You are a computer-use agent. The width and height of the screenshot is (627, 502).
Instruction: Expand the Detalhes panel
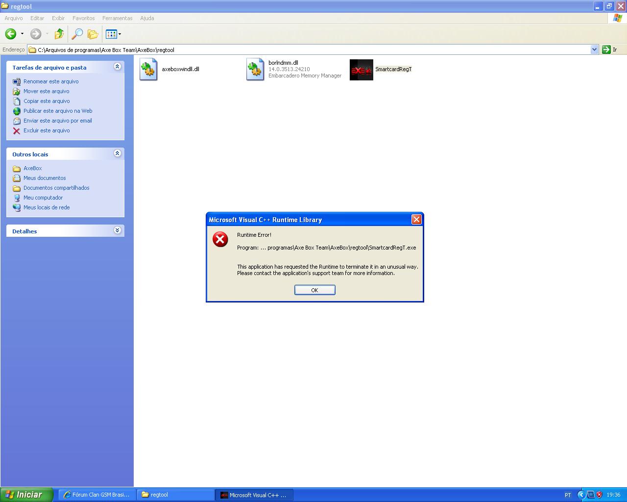117,230
